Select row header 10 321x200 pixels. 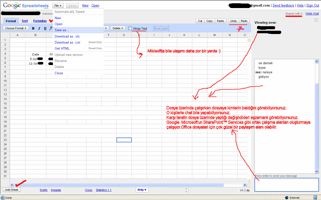pyautogui.click(x=5, y=81)
